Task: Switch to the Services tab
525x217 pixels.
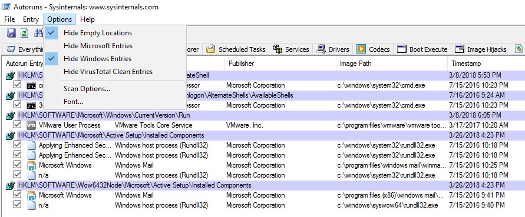Action: point(291,49)
